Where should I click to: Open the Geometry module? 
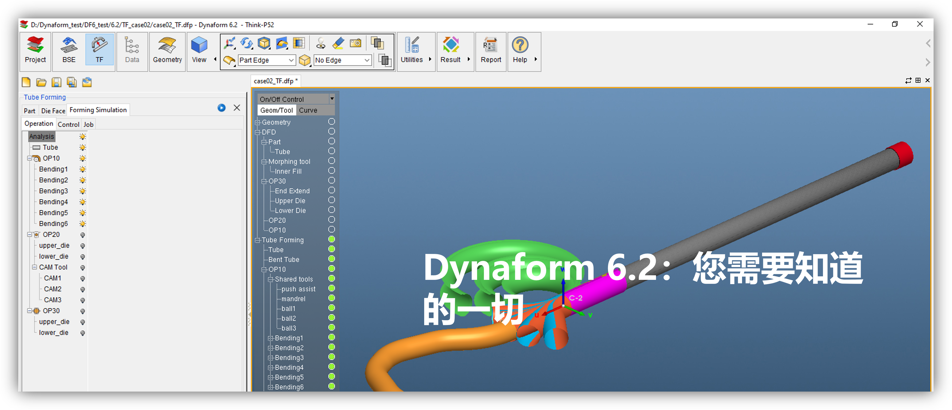coord(167,51)
